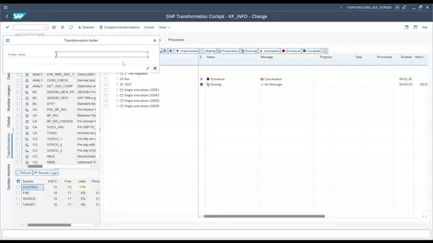
Task: Open the transaction command field dropdown
Action: coord(45,27)
